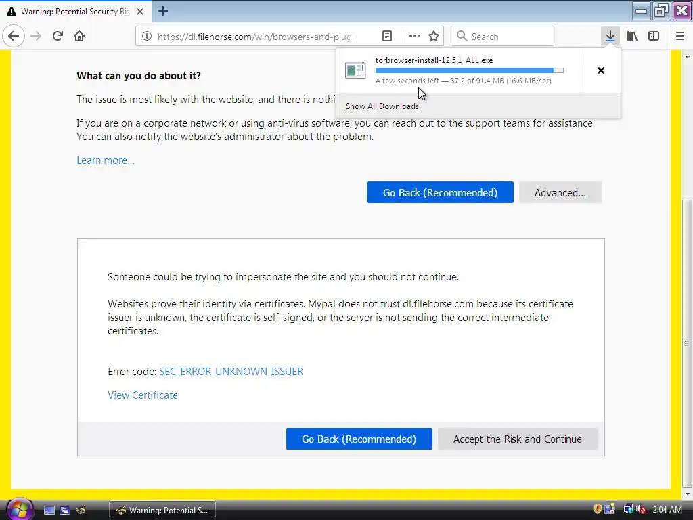Click inside the Search input field
Viewport: 693px width, 520px height.
coord(503,36)
